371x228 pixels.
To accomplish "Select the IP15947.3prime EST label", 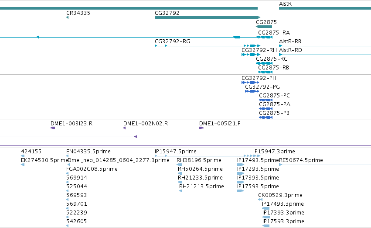I will (274, 152).
